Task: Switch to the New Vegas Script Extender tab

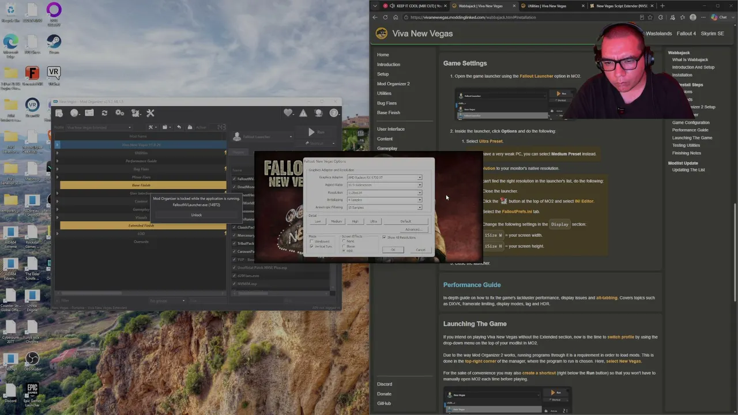Action: 623,6
